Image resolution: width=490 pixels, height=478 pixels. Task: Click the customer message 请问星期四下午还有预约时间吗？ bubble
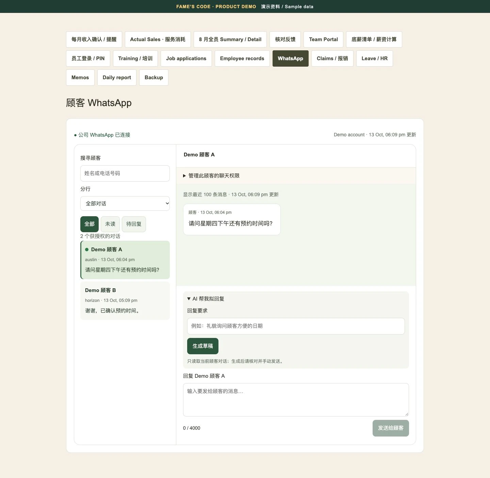pyautogui.click(x=232, y=219)
